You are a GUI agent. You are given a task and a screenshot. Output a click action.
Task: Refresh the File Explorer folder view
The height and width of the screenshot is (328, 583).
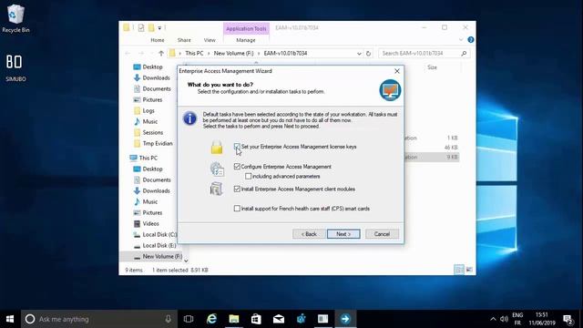click(368, 53)
